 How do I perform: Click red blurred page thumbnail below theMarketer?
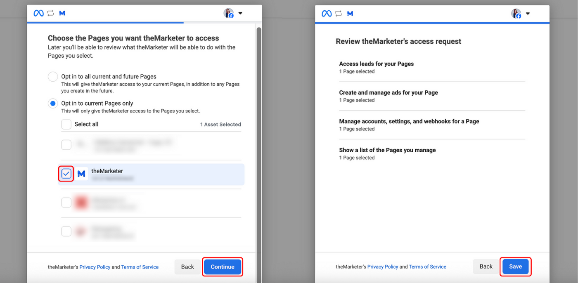pyautogui.click(x=81, y=203)
